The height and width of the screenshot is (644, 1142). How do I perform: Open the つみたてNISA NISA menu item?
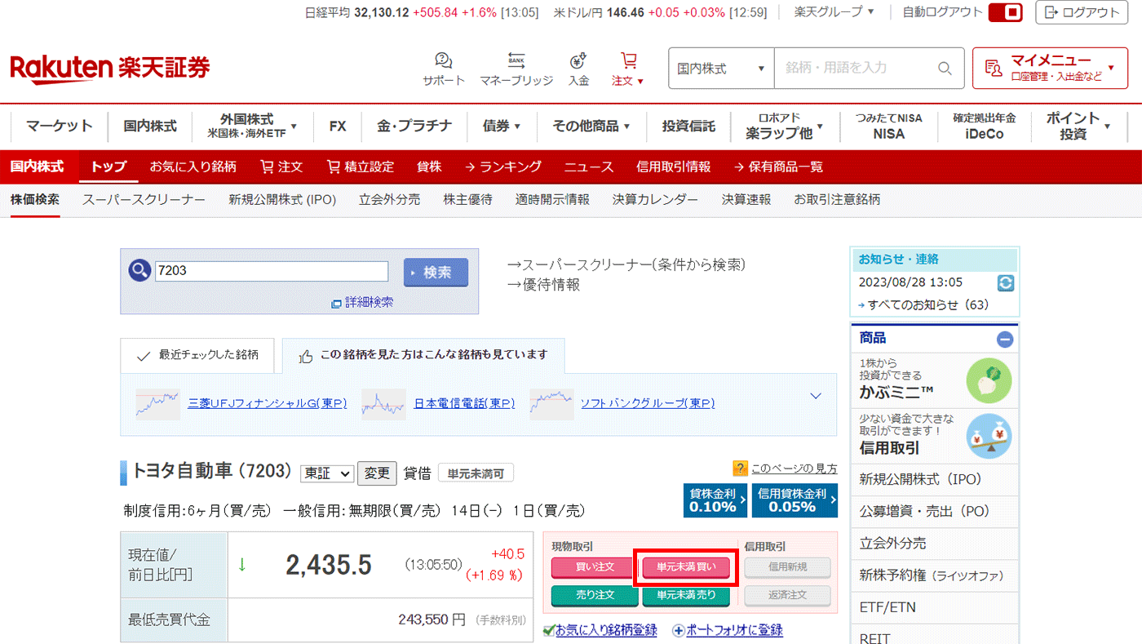(889, 126)
